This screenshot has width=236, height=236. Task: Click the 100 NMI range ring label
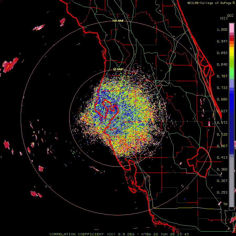(118, 21)
